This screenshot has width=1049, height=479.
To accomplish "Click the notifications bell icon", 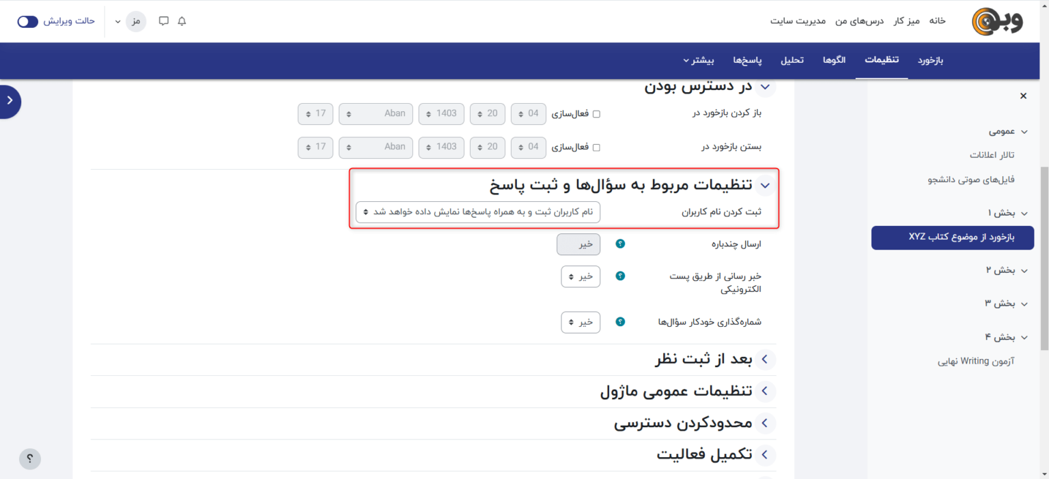I will coord(182,21).
